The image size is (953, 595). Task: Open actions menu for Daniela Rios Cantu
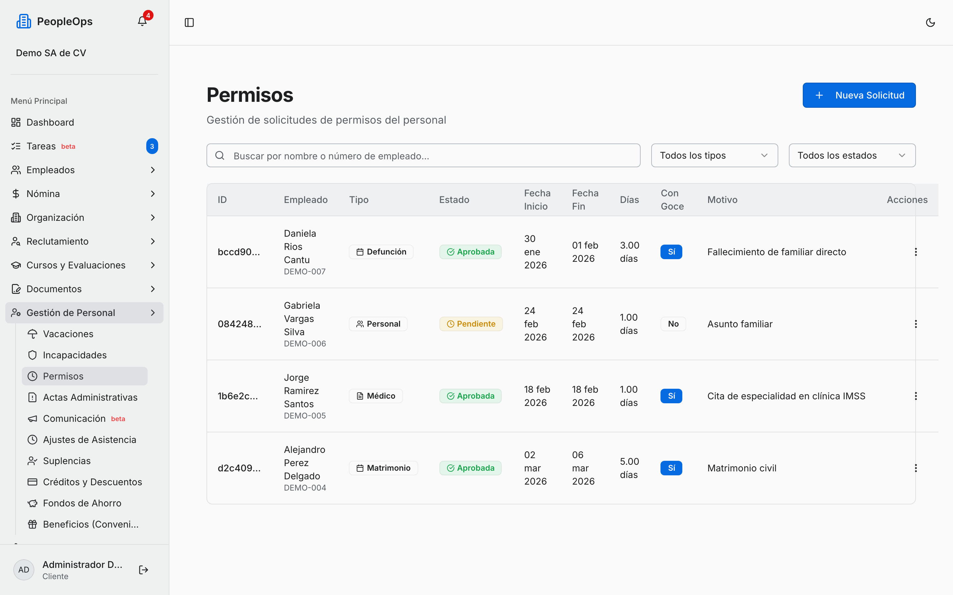[x=916, y=252]
